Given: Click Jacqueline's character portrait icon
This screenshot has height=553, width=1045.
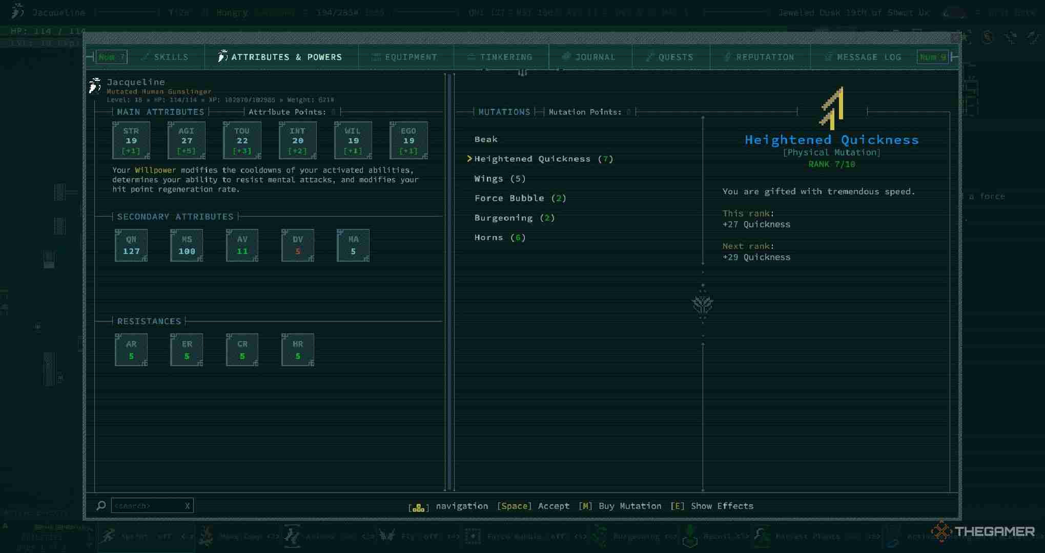Looking at the screenshot, I should pos(95,86).
